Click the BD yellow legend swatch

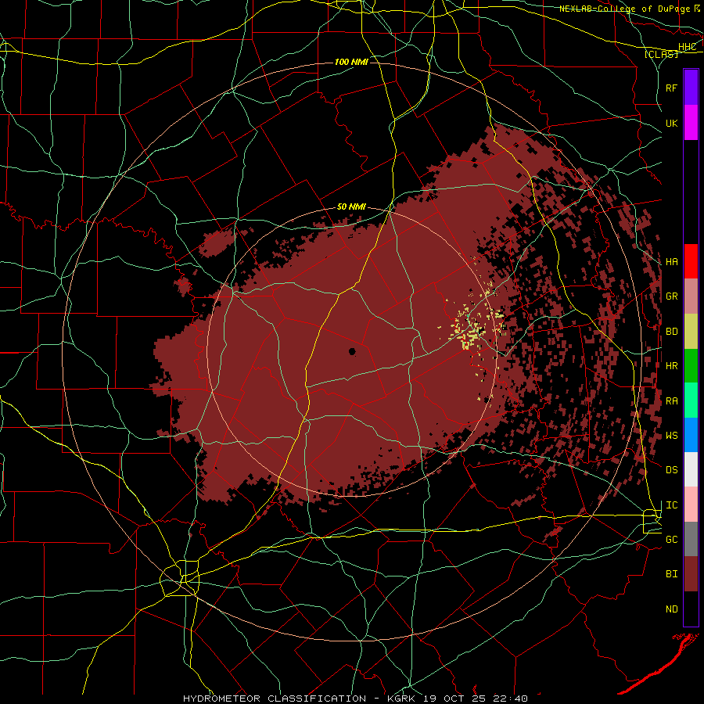point(691,332)
